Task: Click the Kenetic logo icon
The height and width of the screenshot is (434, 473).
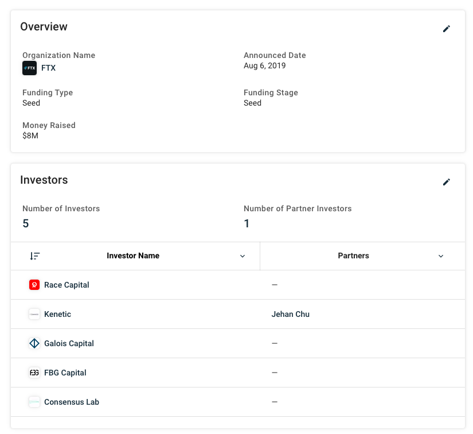Action: pos(34,314)
